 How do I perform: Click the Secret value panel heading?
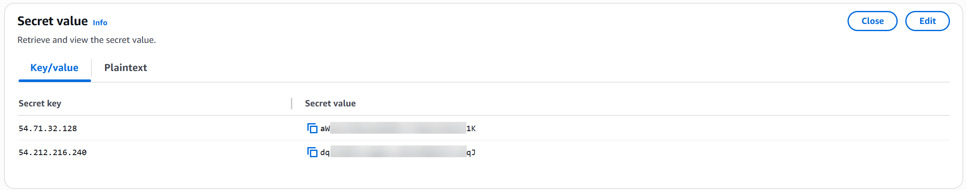point(53,21)
